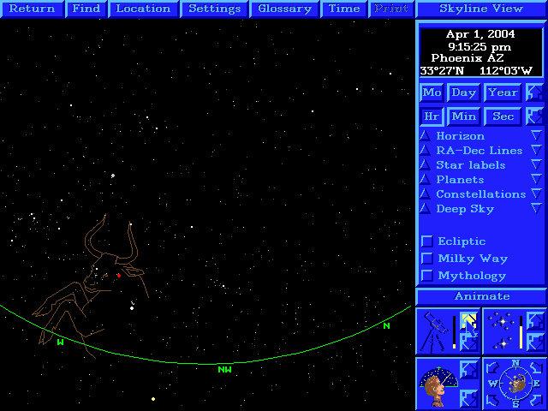The width and height of the screenshot is (548, 411).
Task: Zoom out with telescope down arrow
Action: point(468,342)
